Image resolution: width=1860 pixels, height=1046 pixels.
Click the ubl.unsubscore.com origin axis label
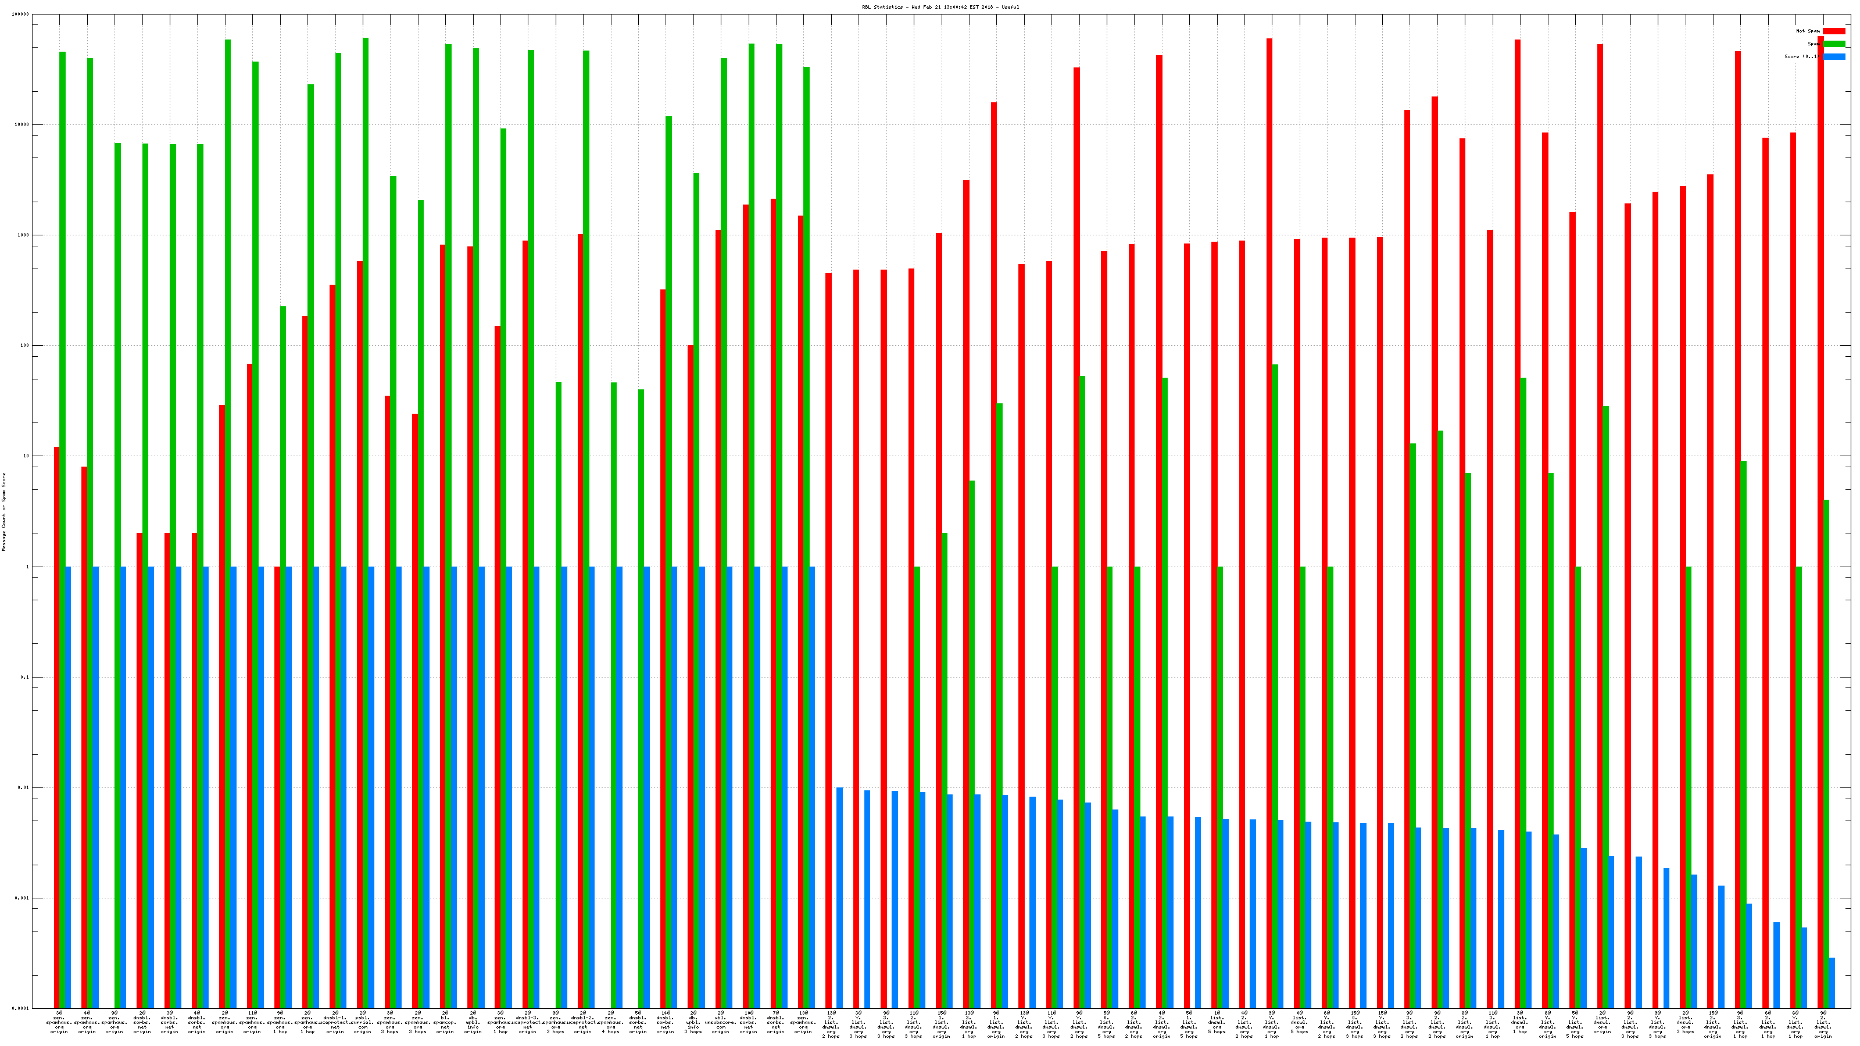pyautogui.click(x=721, y=1022)
